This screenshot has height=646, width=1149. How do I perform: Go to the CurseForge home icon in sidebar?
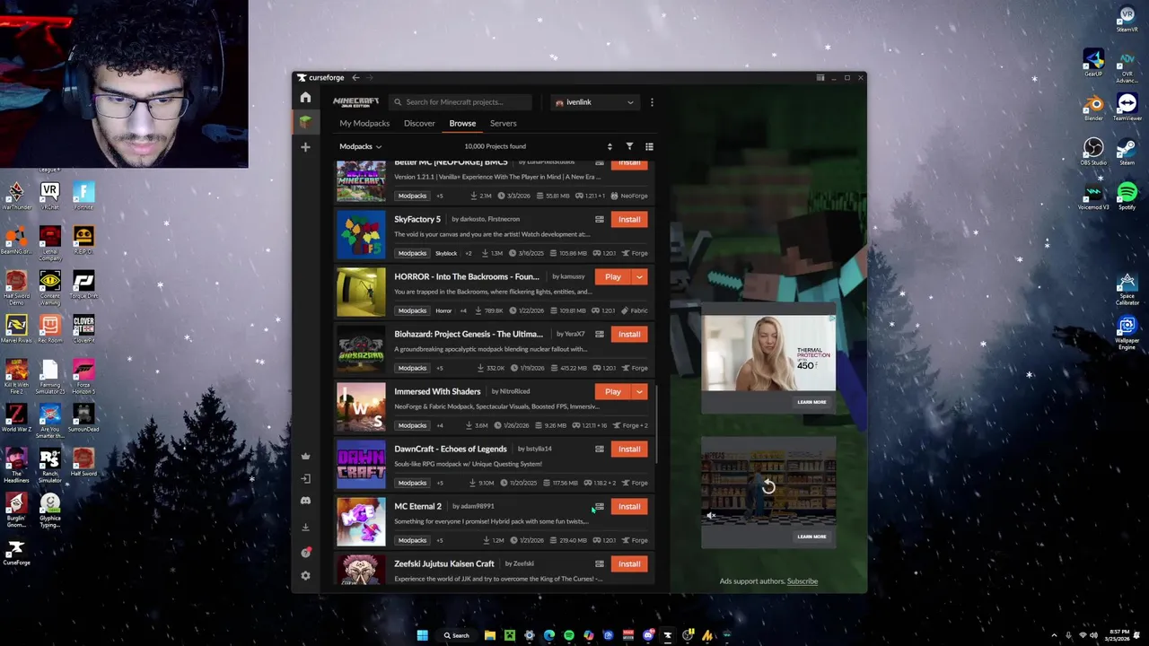click(x=305, y=97)
